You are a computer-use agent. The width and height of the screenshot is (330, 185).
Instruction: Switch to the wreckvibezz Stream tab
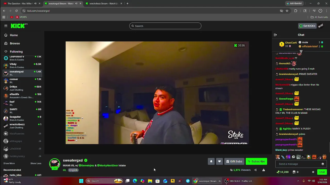click(x=104, y=4)
